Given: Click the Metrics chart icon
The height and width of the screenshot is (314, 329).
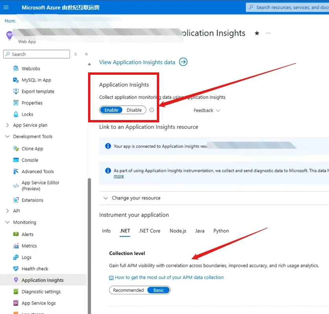Looking at the screenshot, I should (16, 246).
